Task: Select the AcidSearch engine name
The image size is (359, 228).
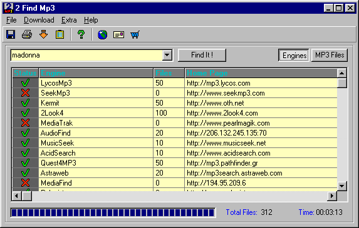Action: click(x=58, y=153)
